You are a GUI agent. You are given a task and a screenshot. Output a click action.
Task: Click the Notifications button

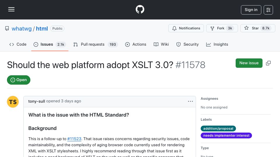[x=186, y=28]
